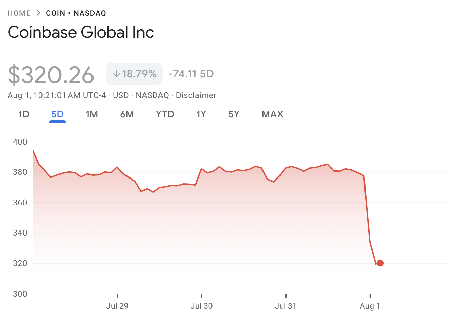458x318 pixels.
Task: Click the $320.26 stock price
Action: (51, 75)
